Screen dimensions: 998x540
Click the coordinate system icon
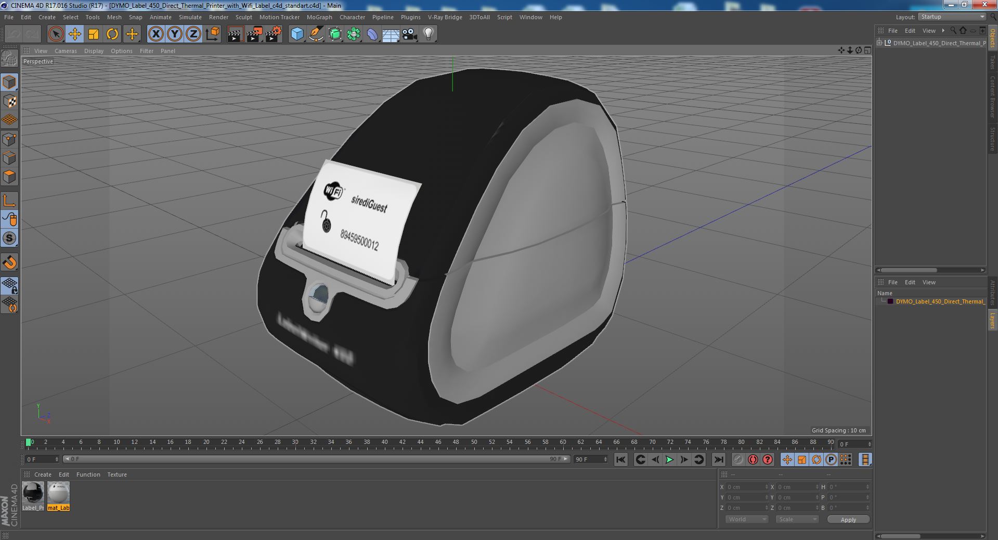[x=212, y=34]
